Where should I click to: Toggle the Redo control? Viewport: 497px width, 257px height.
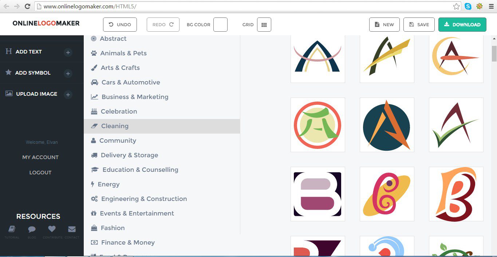coord(163,24)
